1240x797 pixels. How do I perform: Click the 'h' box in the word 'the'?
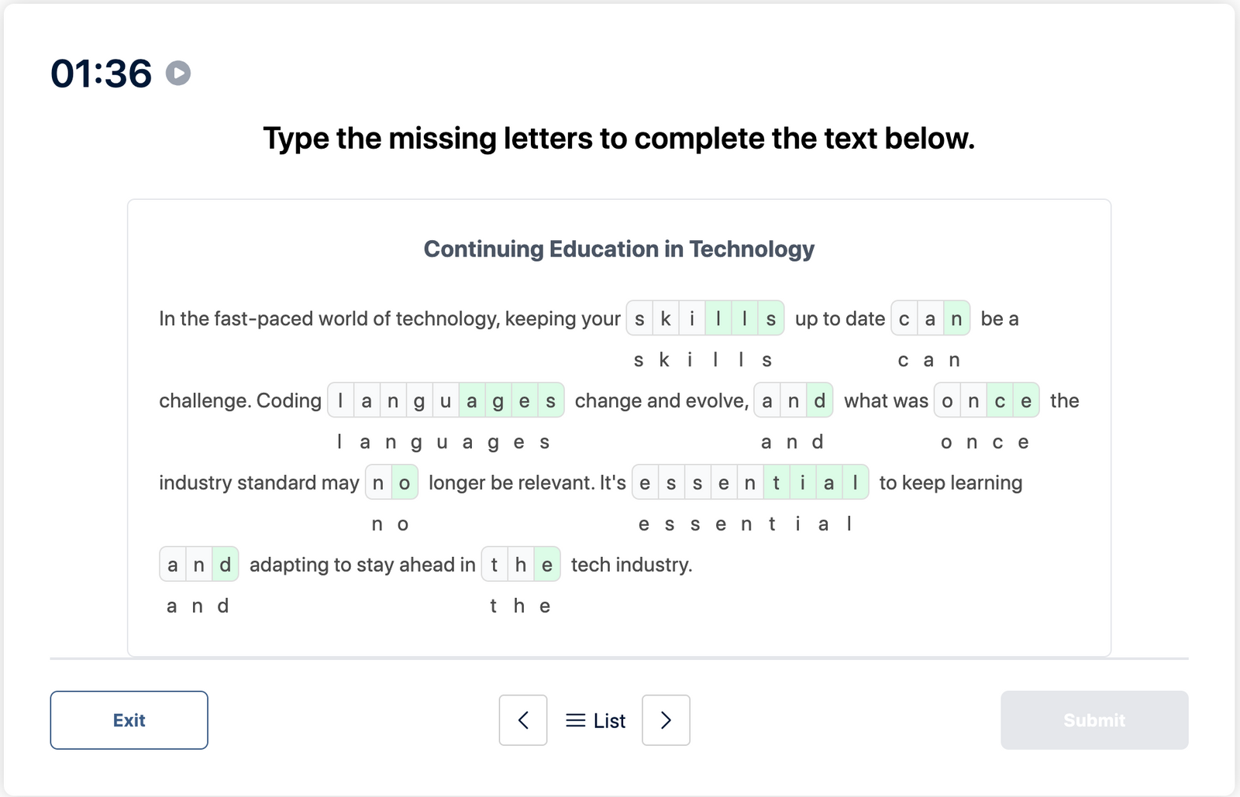pos(520,565)
